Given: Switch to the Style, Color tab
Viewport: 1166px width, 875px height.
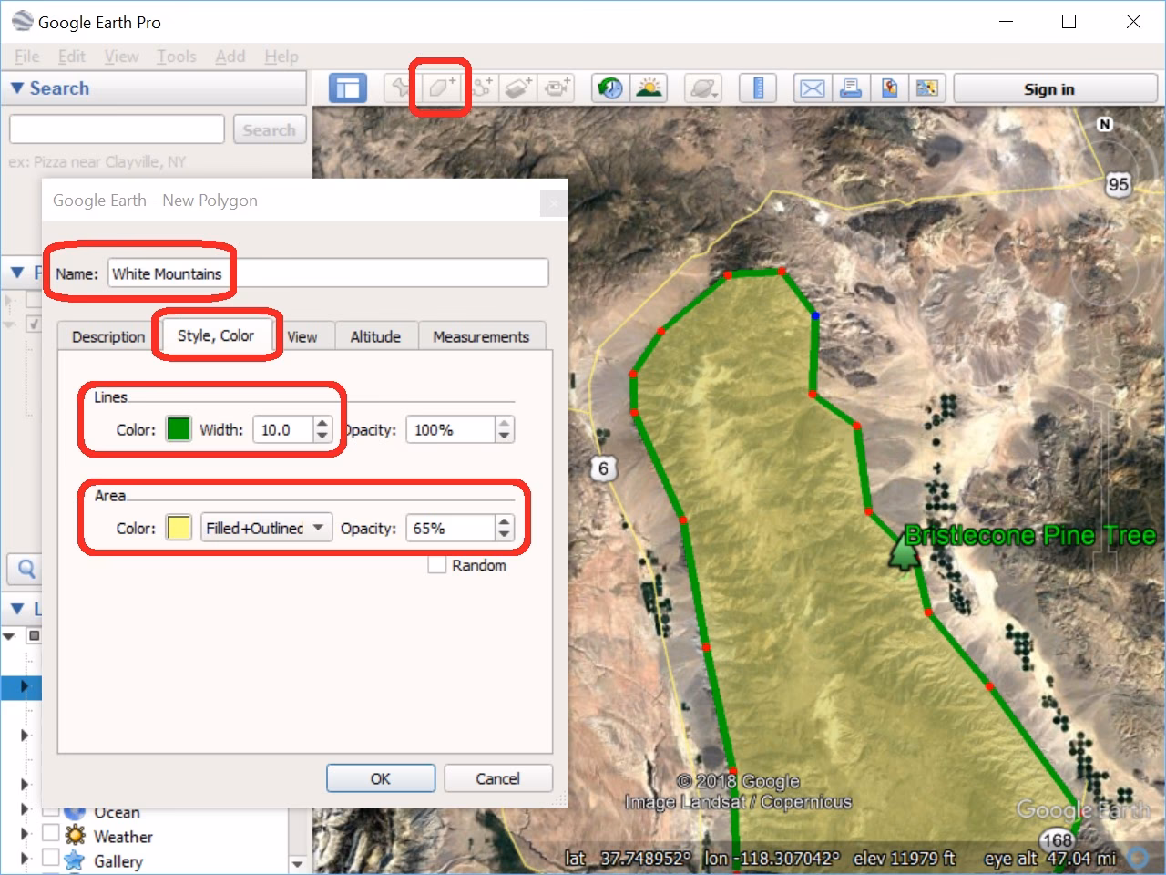Looking at the screenshot, I should tap(216, 335).
